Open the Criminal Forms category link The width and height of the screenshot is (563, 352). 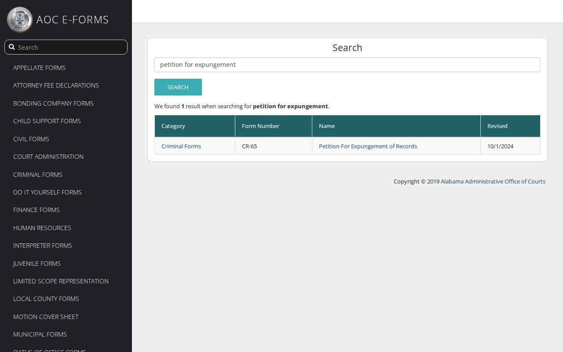(181, 146)
